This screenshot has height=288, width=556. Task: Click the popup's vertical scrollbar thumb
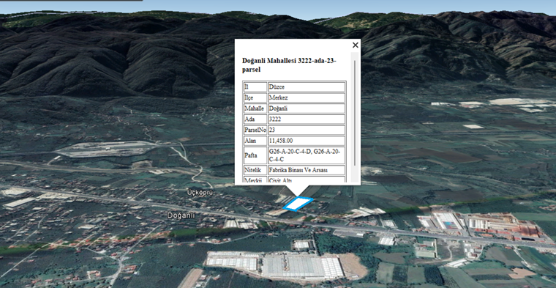[355, 113]
